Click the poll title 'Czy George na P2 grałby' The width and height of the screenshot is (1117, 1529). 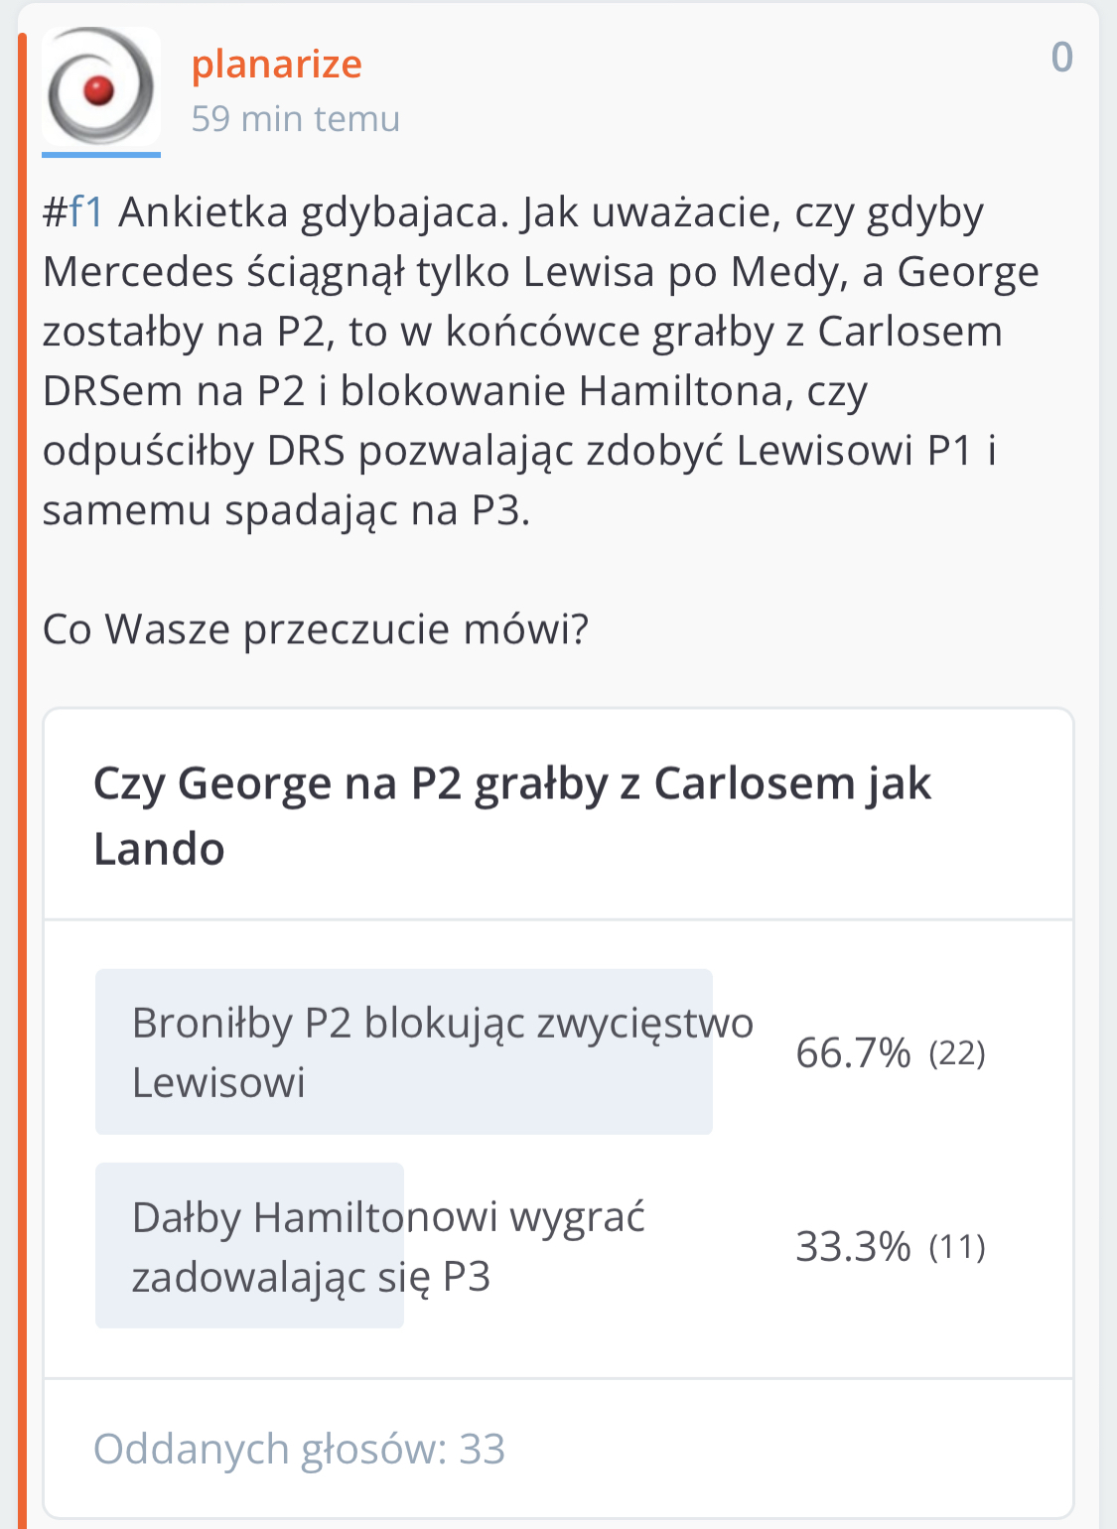pyautogui.click(x=511, y=784)
